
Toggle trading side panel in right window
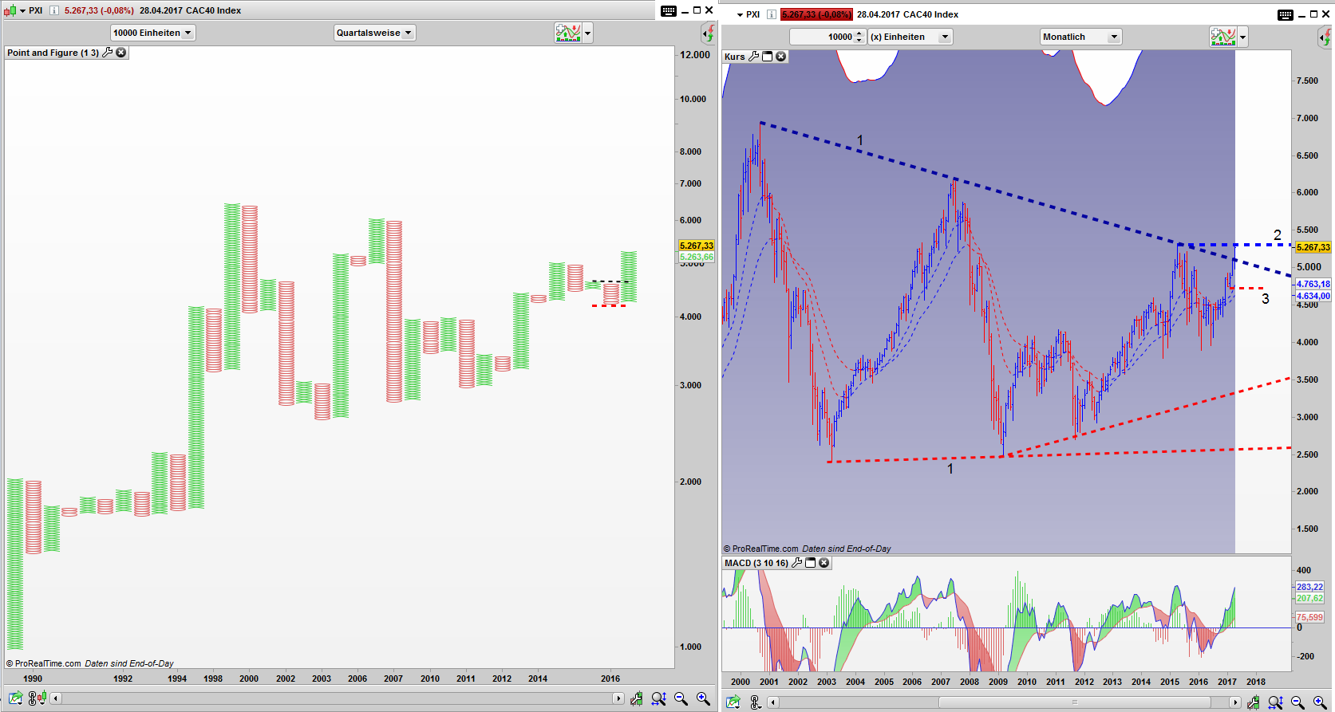(1325, 37)
